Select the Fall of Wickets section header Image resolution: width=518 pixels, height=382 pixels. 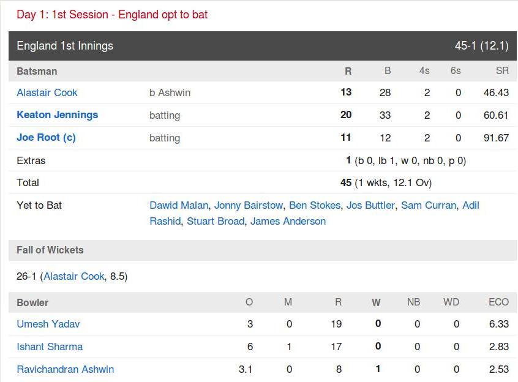[x=263, y=250]
